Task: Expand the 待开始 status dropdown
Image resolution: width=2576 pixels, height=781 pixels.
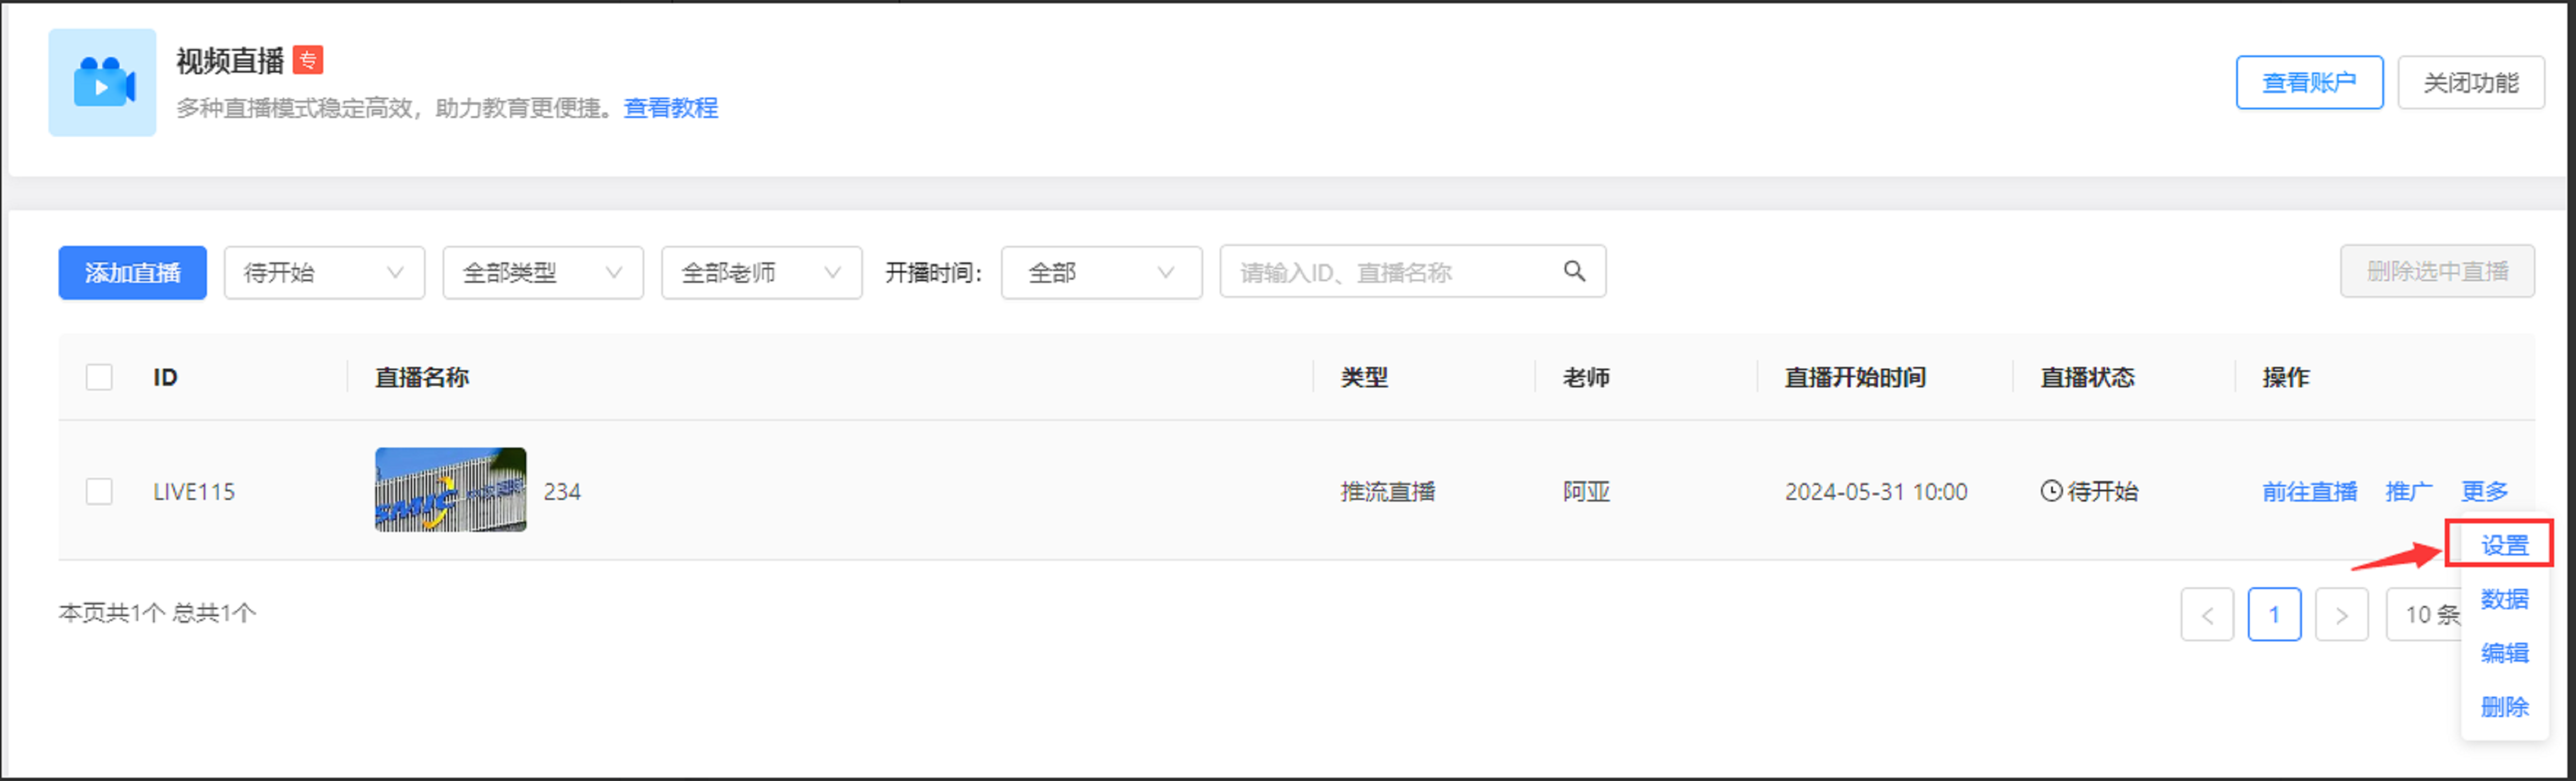Action: (324, 272)
